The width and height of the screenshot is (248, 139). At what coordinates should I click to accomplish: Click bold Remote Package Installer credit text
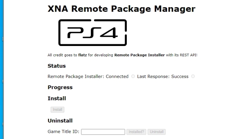click(139, 55)
